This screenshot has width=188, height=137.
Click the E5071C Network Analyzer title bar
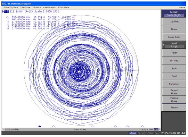coord(94,4)
